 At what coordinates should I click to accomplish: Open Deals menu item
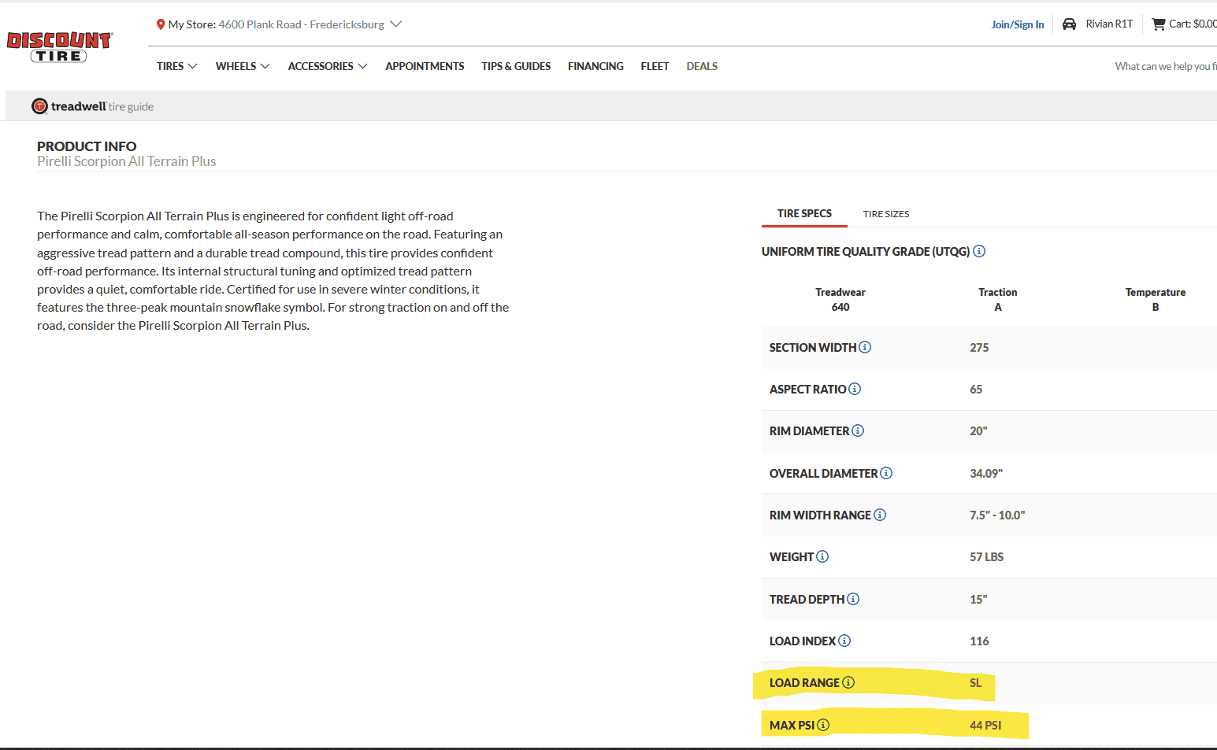[x=702, y=66]
